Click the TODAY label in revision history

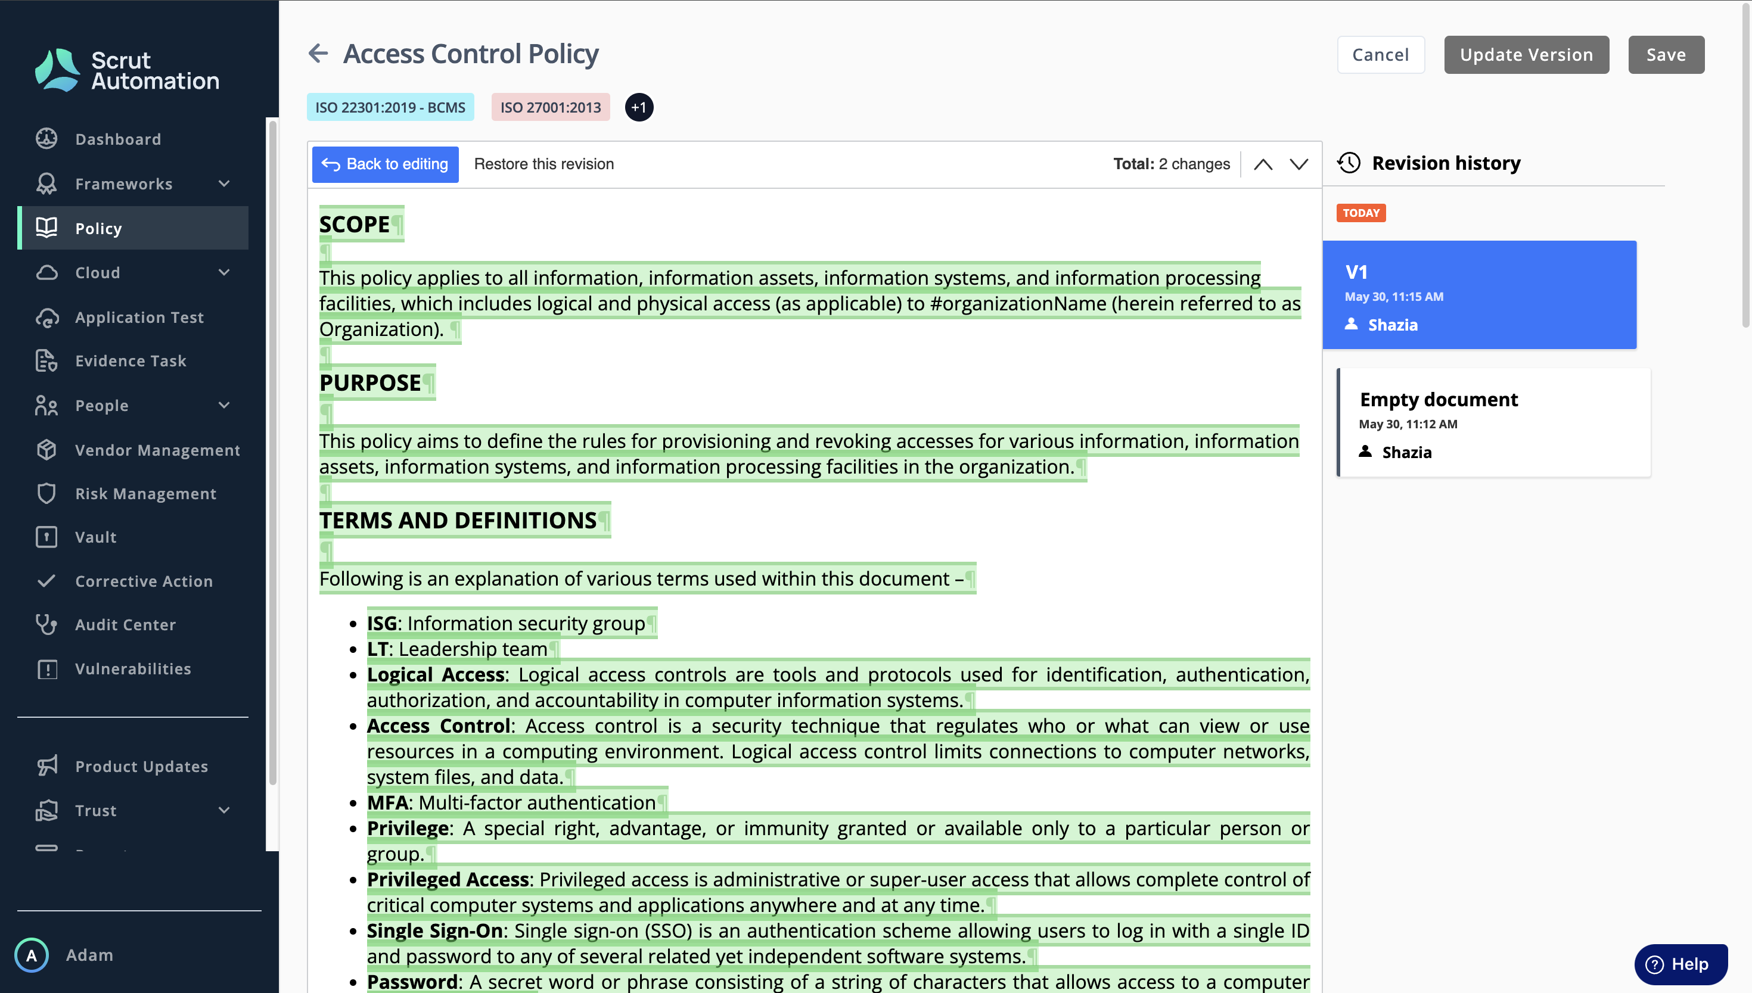(x=1361, y=213)
